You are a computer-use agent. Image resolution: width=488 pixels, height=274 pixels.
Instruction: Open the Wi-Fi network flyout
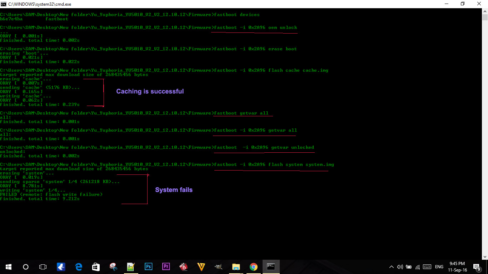pyautogui.click(x=417, y=267)
